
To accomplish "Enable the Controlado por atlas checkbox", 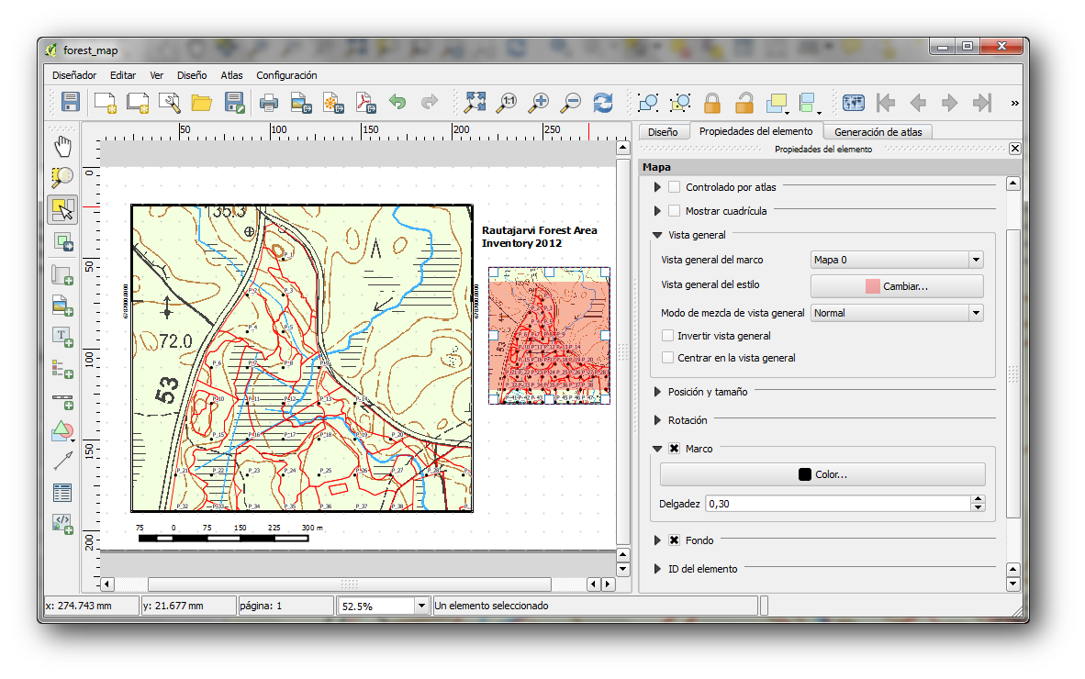I will point(674,187).
